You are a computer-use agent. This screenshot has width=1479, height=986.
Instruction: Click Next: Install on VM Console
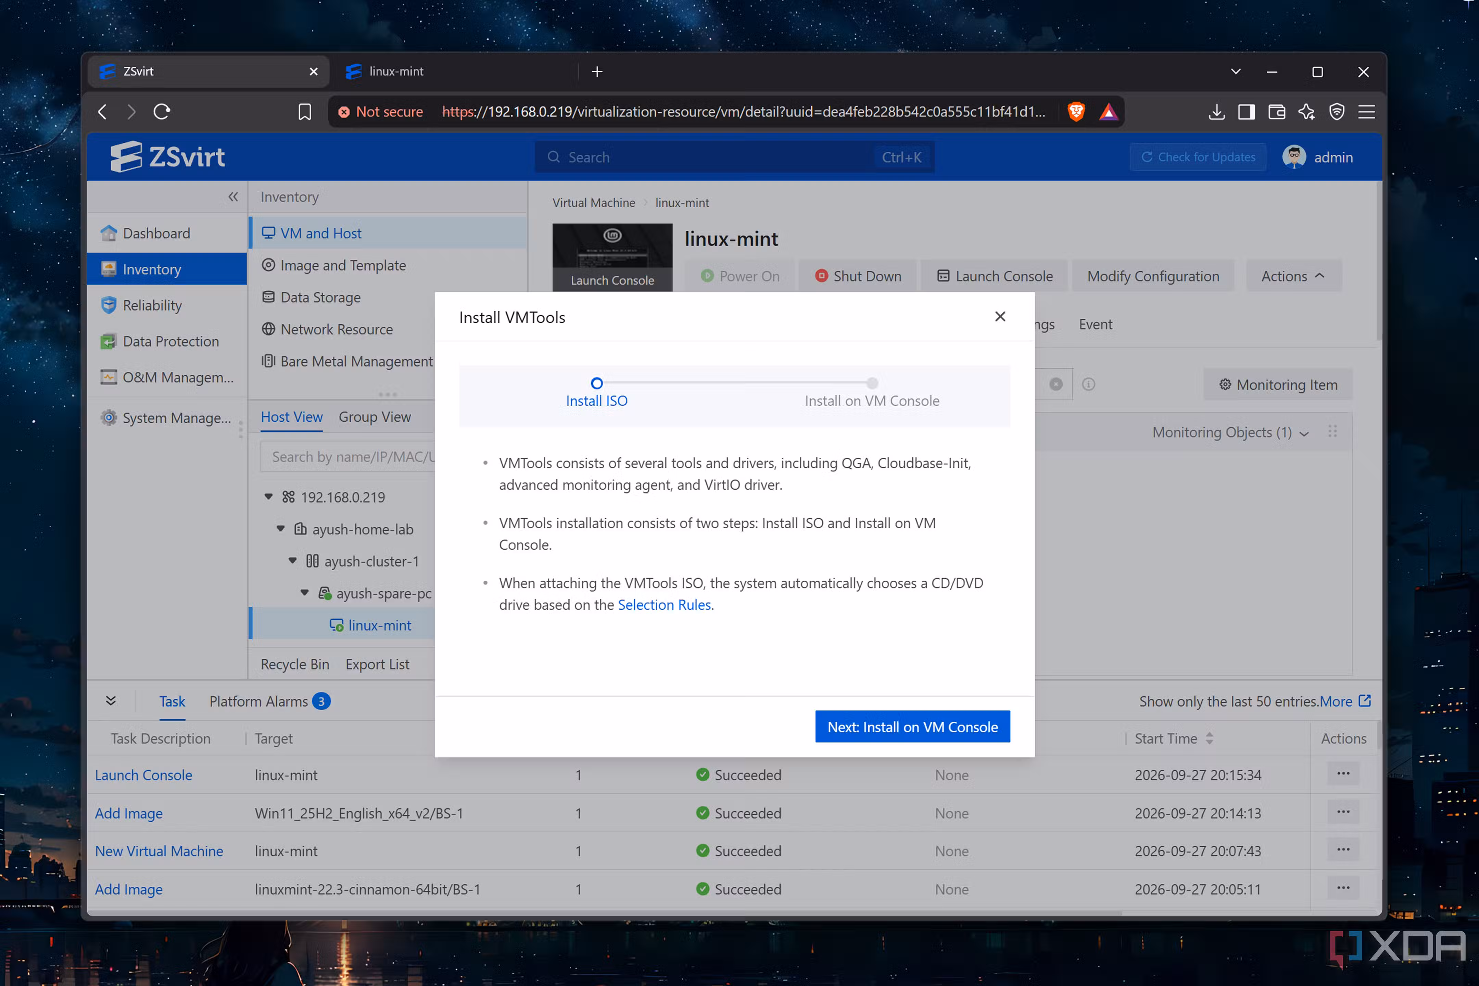click(x=912, y=726)
